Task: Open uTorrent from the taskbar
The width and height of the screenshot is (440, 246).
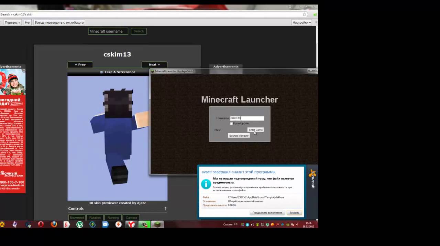Action: [80, 224]
